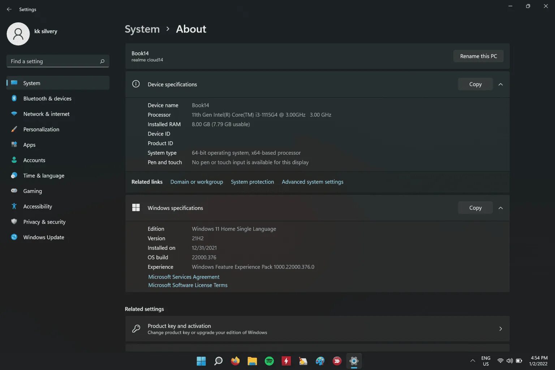
Task: Launch Firefox from the taskbar
Action: click(235, 361)
